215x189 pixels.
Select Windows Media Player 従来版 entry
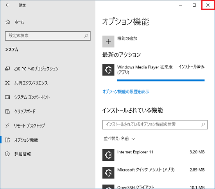click(x=145, y=70)
